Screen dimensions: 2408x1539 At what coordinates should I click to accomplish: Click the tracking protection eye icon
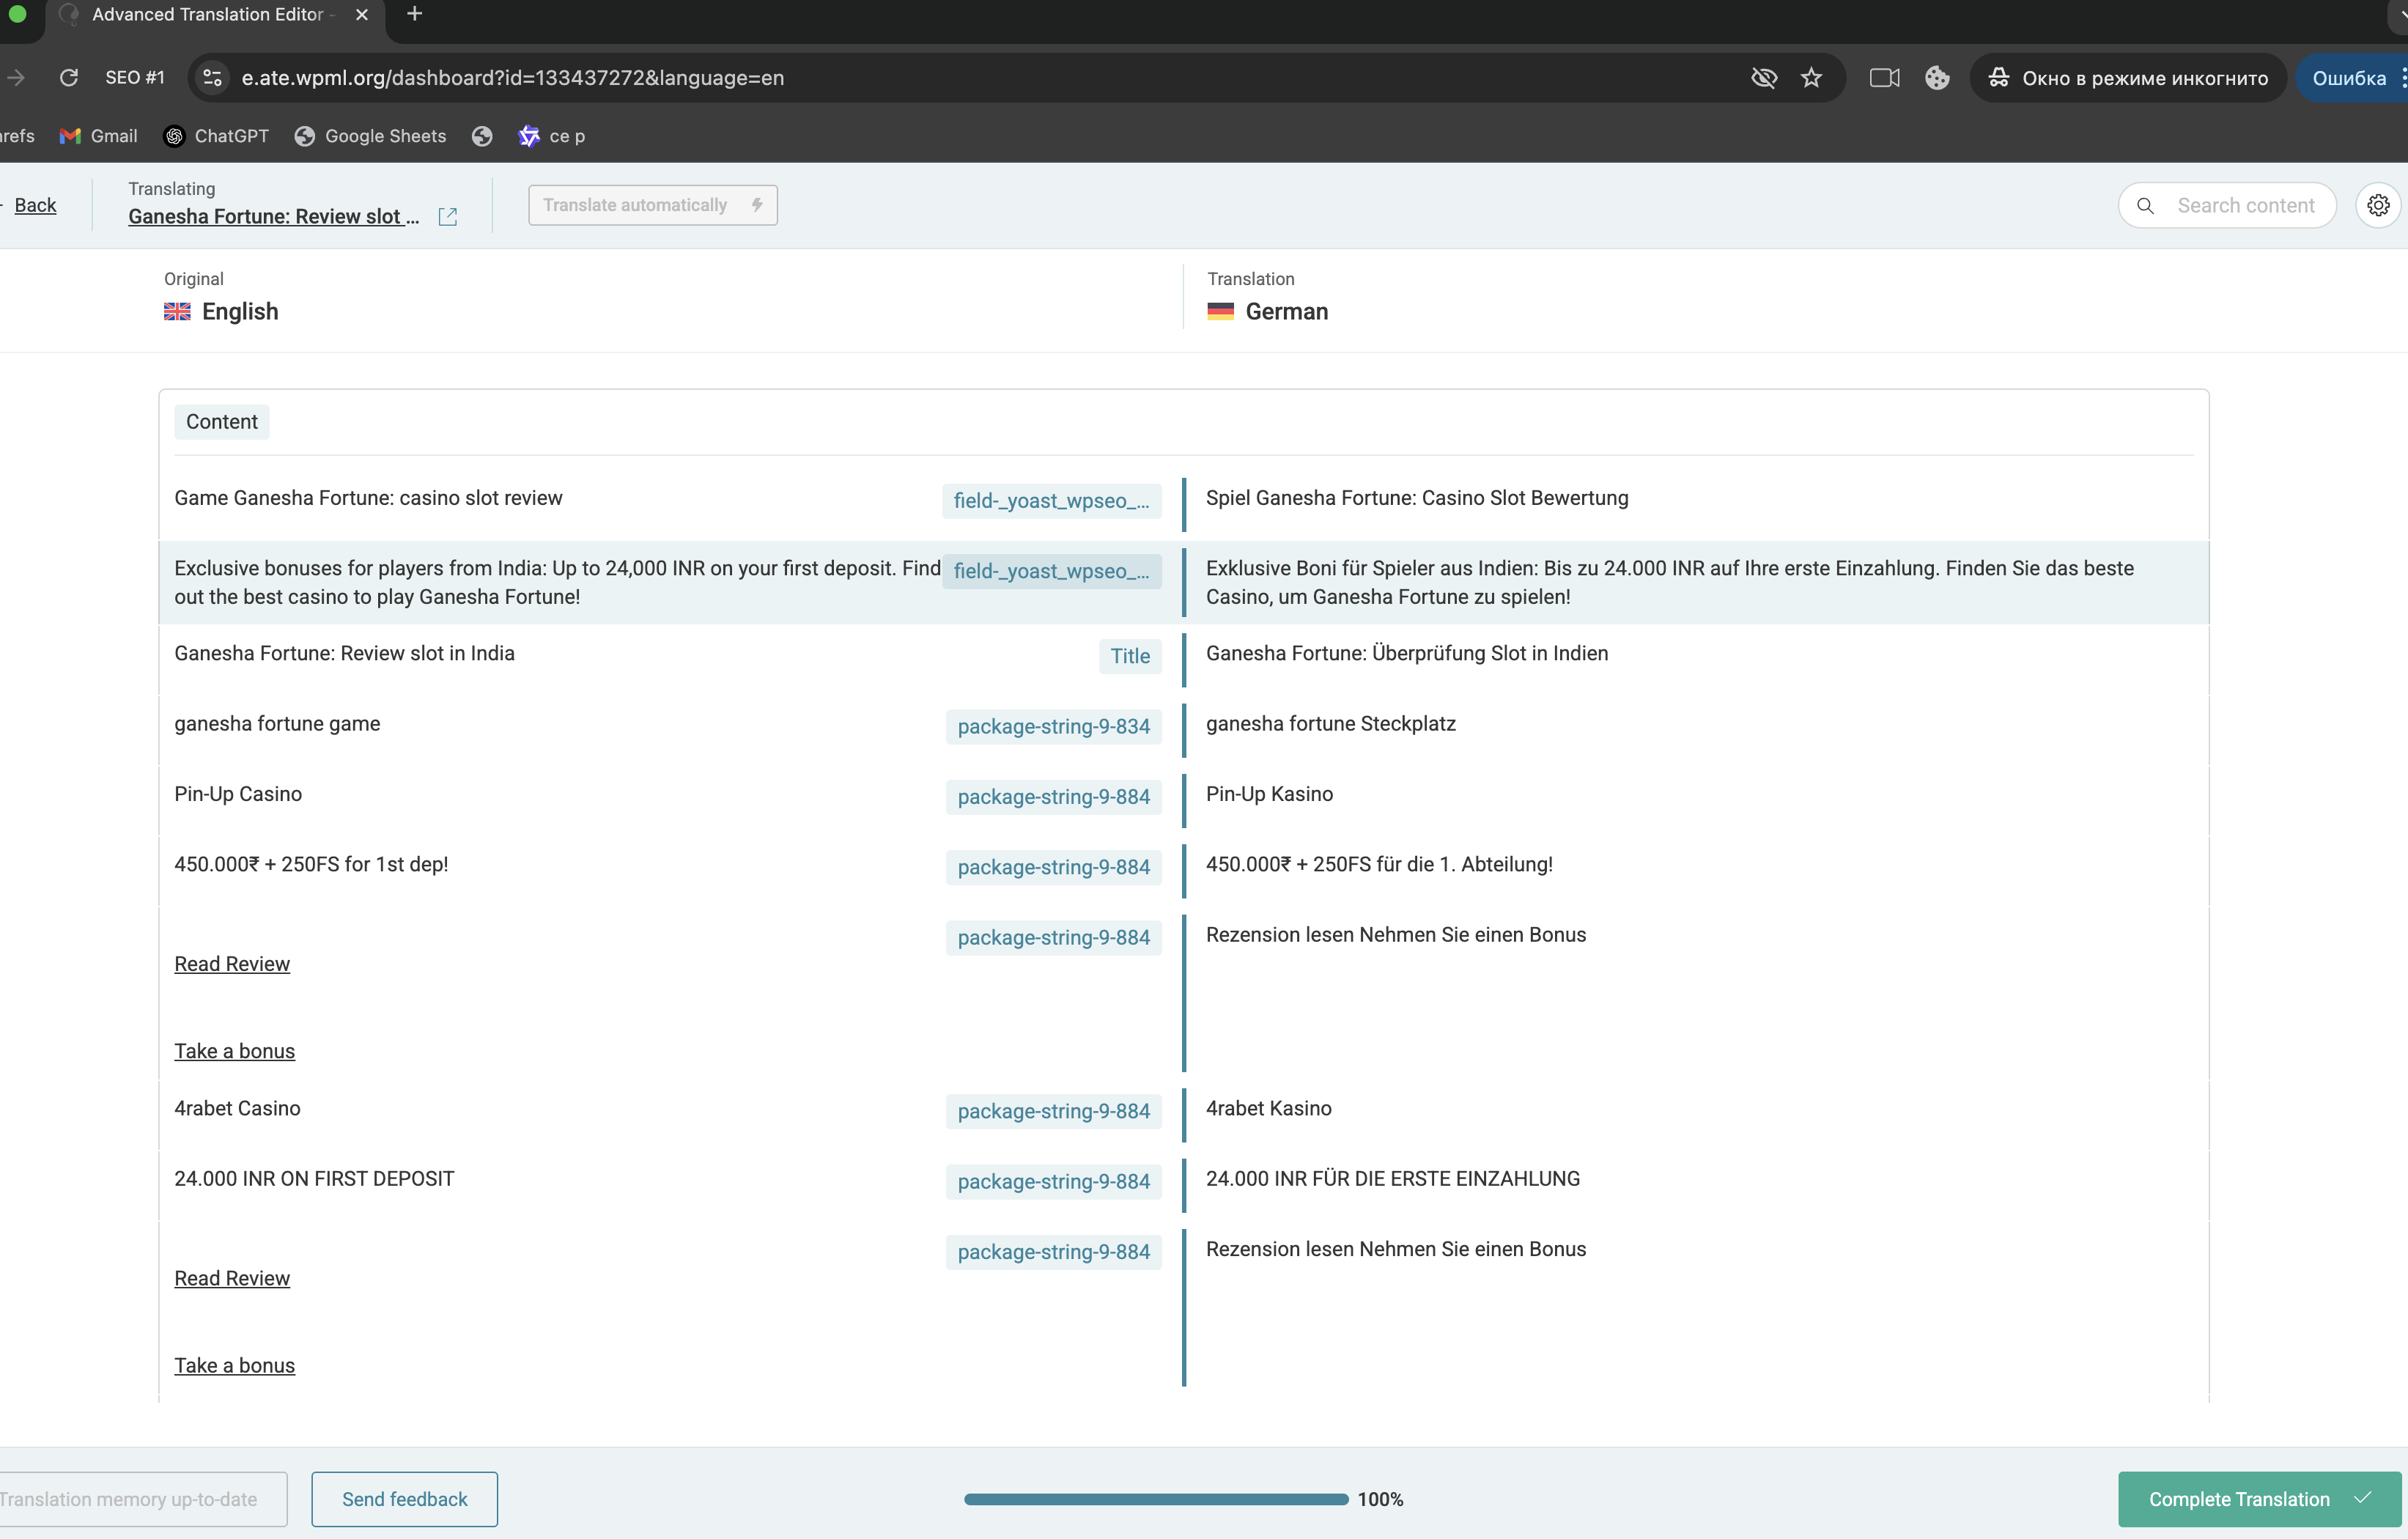(1764, 78)
